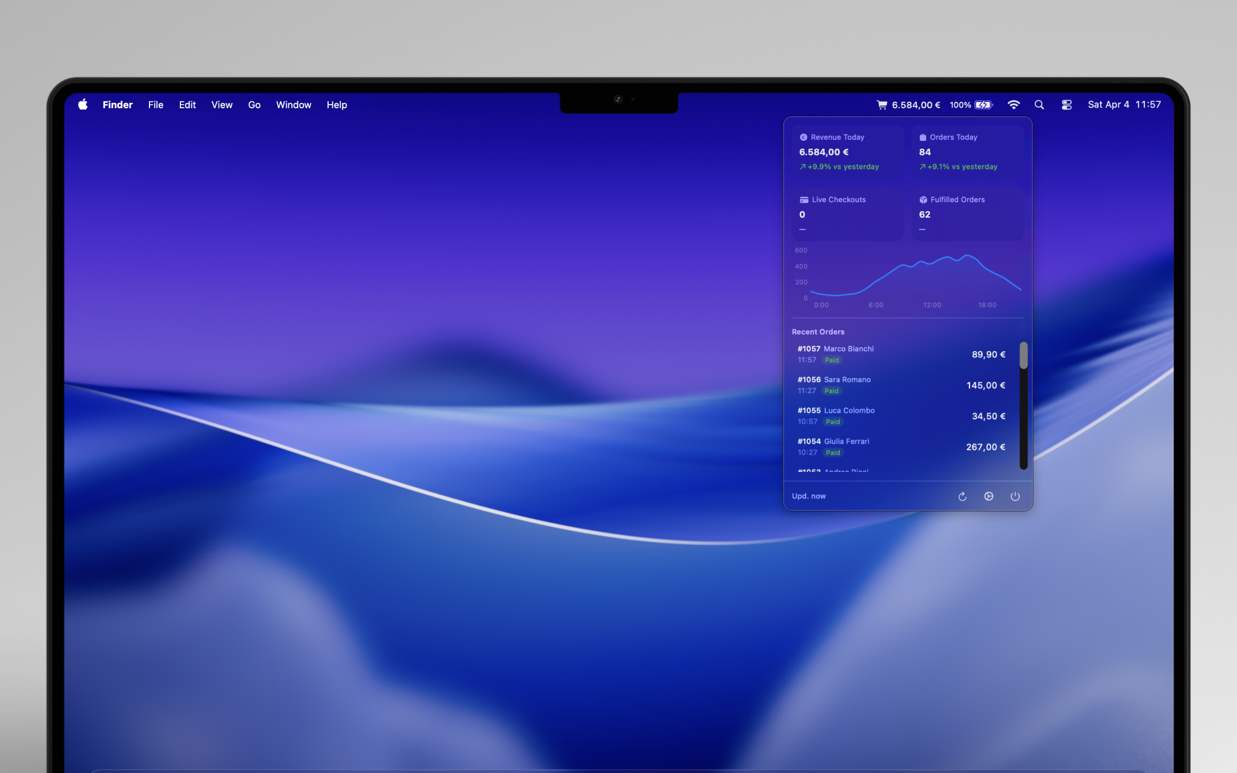This screenshot has width=1237, height=773.
Task: Select order #1054 Giulia Ferrari
Action: click(x=903, y=447)
